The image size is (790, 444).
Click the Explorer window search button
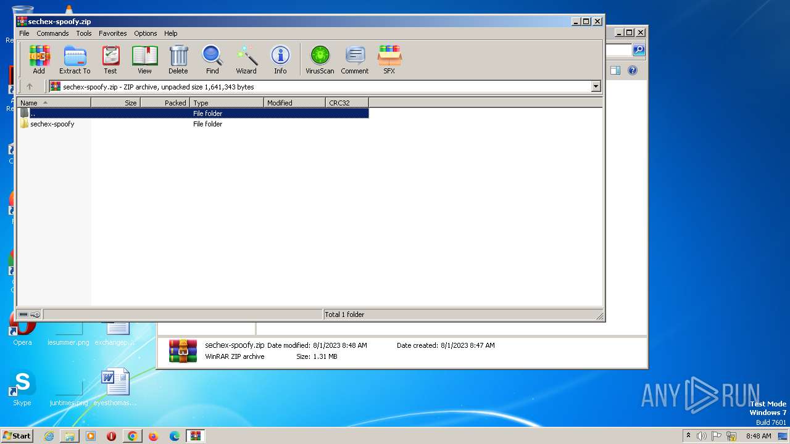point(639,50)
